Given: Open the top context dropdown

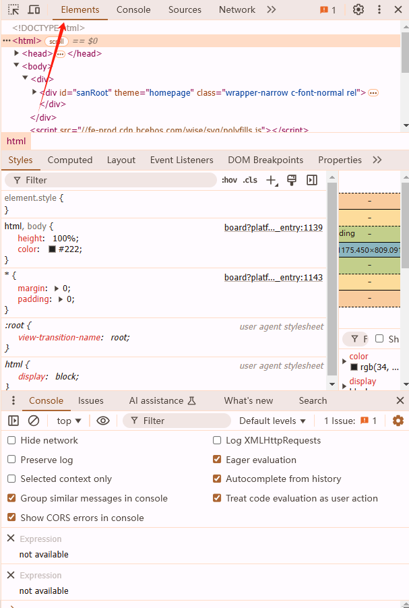Looking at the screenshot, I should [69, 421].
